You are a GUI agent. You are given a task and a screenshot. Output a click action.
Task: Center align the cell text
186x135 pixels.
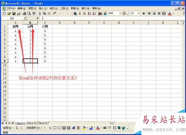[x=154, y=13]
